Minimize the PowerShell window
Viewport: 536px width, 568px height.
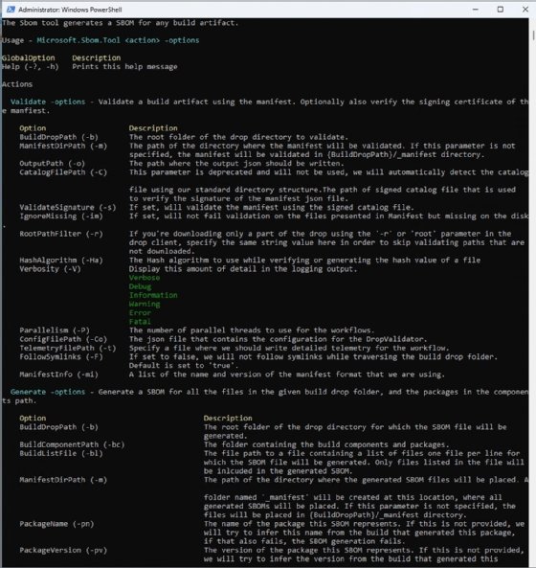tap(476, 10)
